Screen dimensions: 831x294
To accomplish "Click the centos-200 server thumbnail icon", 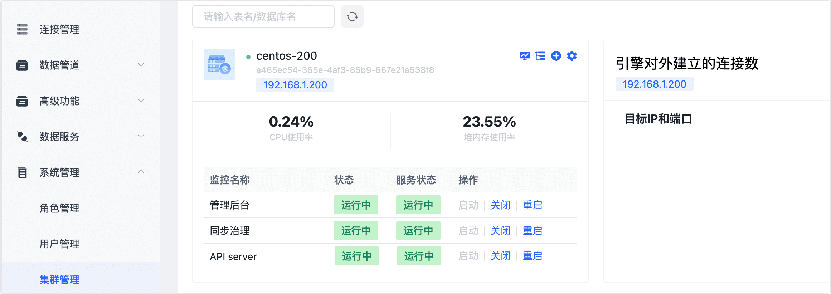I will (219, 64).
